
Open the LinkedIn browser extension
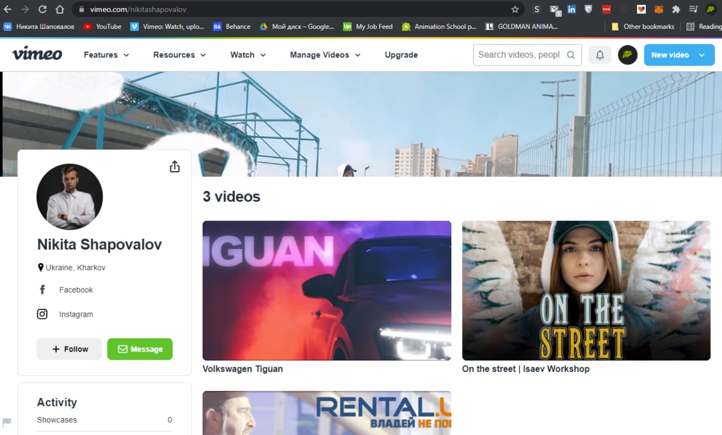(x=571, y=10)
